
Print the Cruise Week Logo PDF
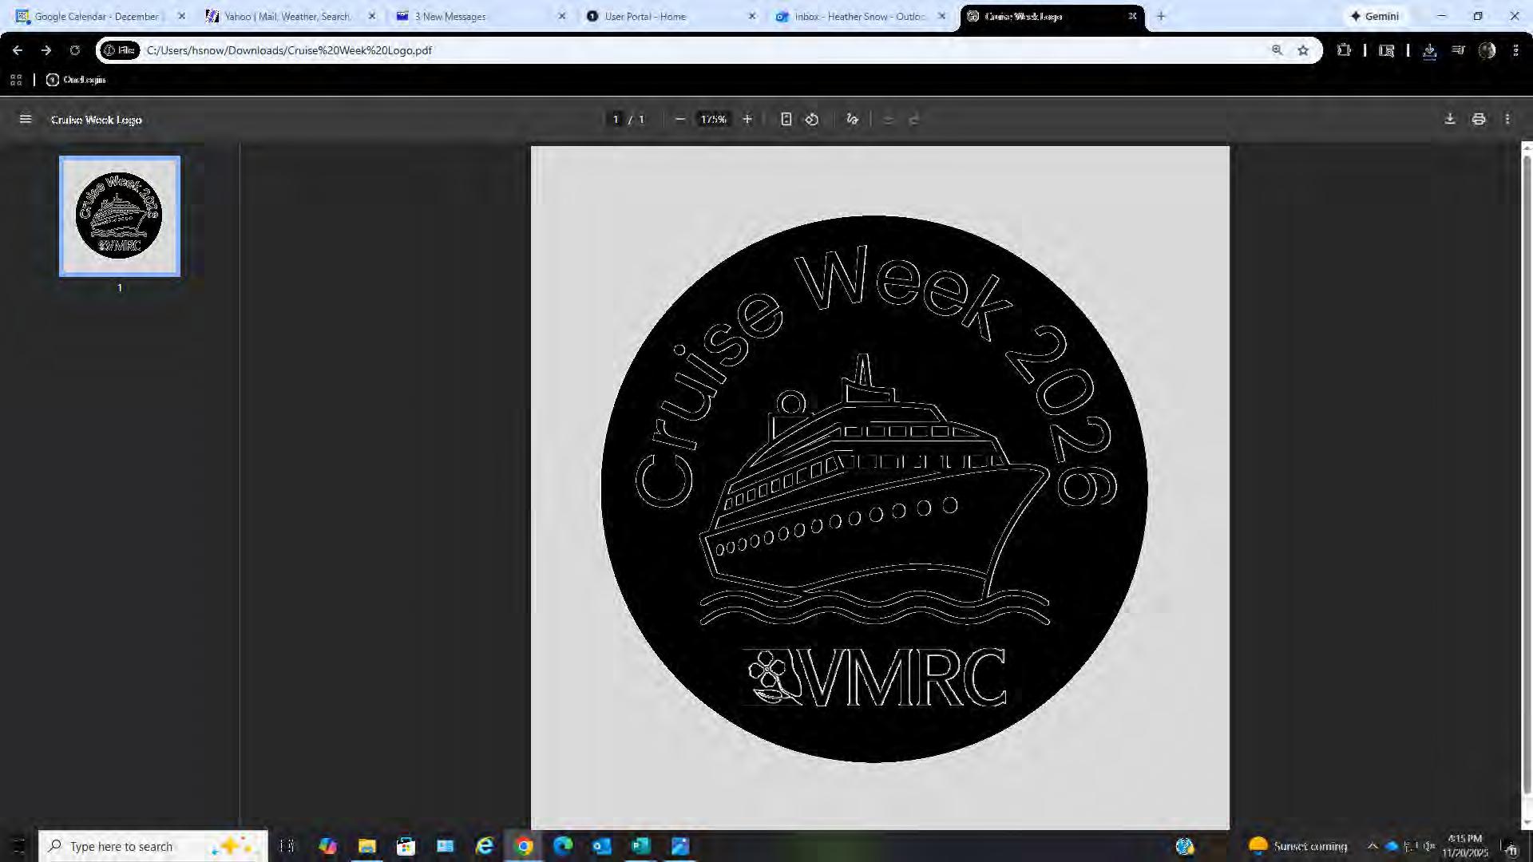(1479, 120)
